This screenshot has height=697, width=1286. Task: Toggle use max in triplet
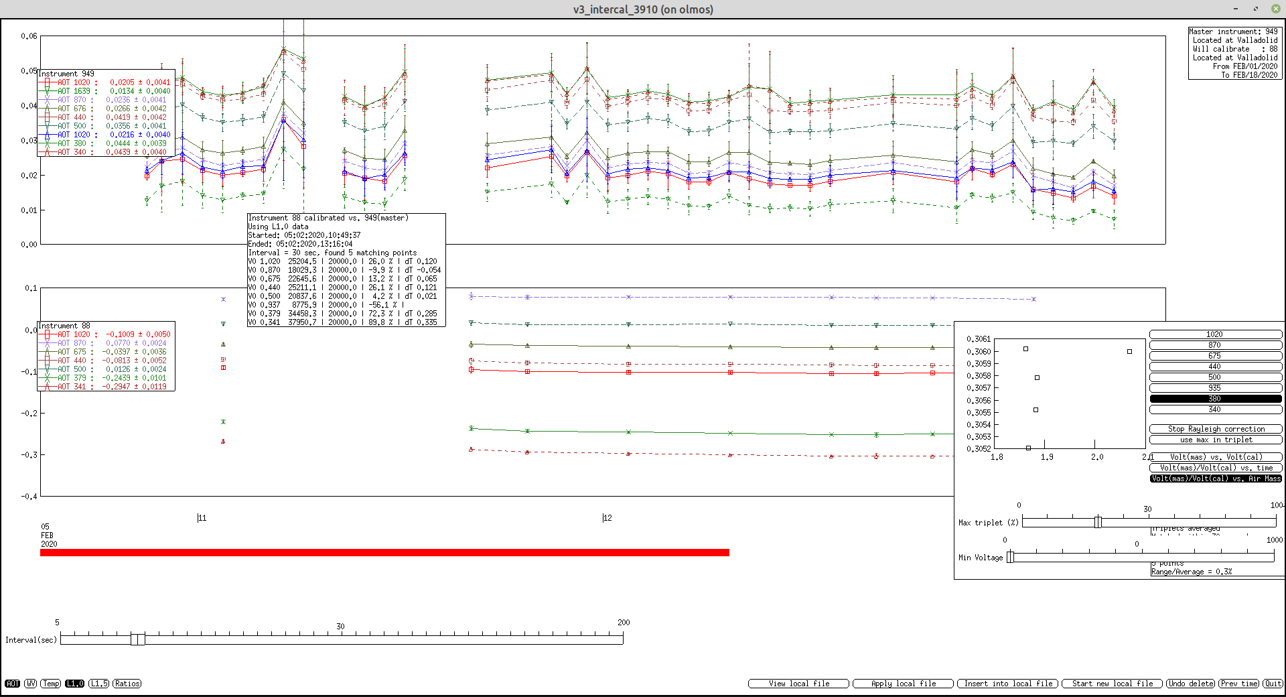1216,440
